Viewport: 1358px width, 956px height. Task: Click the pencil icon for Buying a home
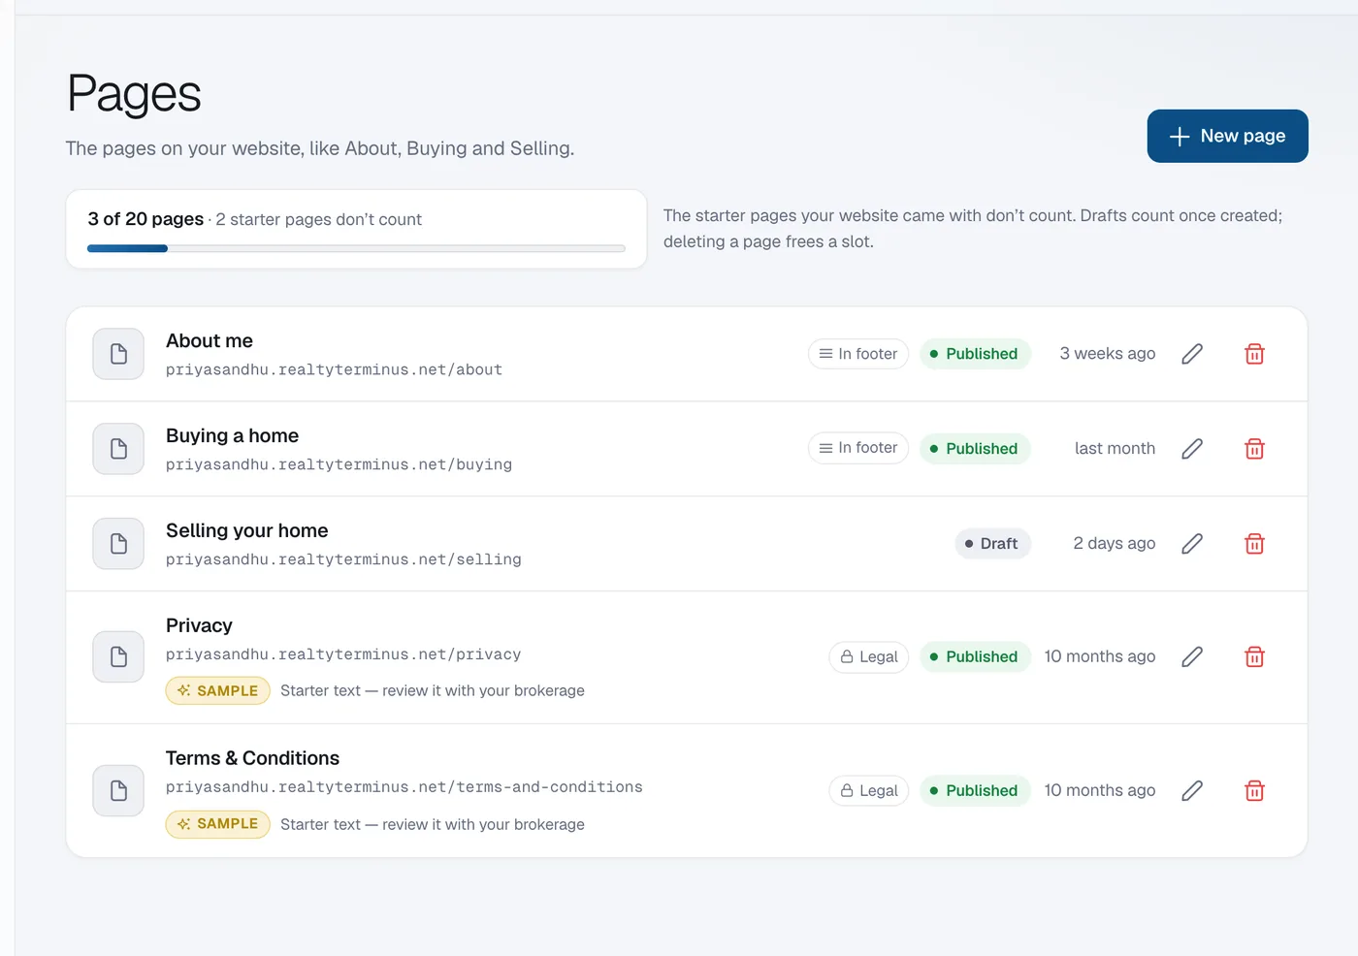tap(1192, 449)
